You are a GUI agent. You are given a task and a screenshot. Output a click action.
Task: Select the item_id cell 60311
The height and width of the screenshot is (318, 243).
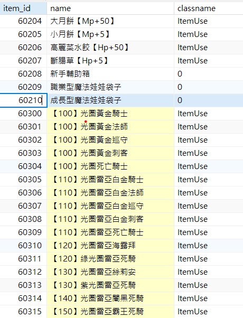(23, 259)
